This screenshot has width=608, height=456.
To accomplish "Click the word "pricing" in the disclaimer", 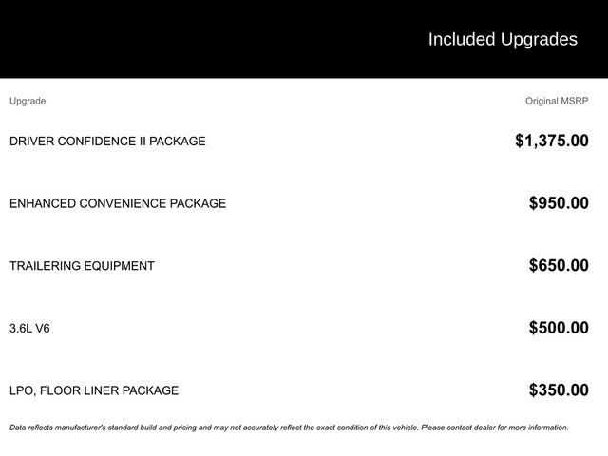I will tap(181, 427).
